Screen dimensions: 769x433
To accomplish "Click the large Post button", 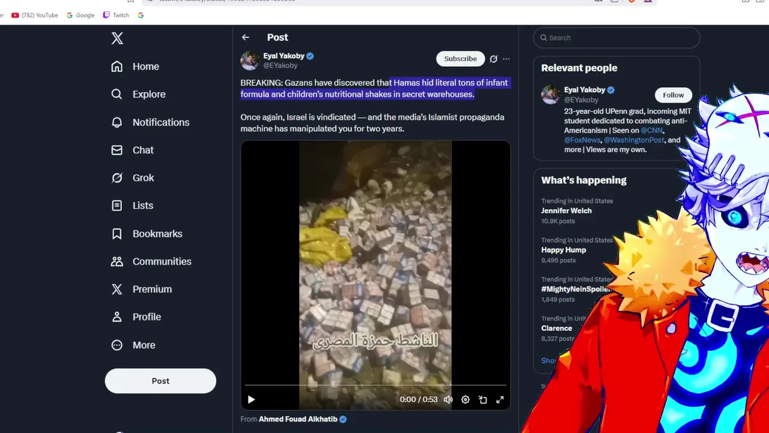I will tap(160, 381).
